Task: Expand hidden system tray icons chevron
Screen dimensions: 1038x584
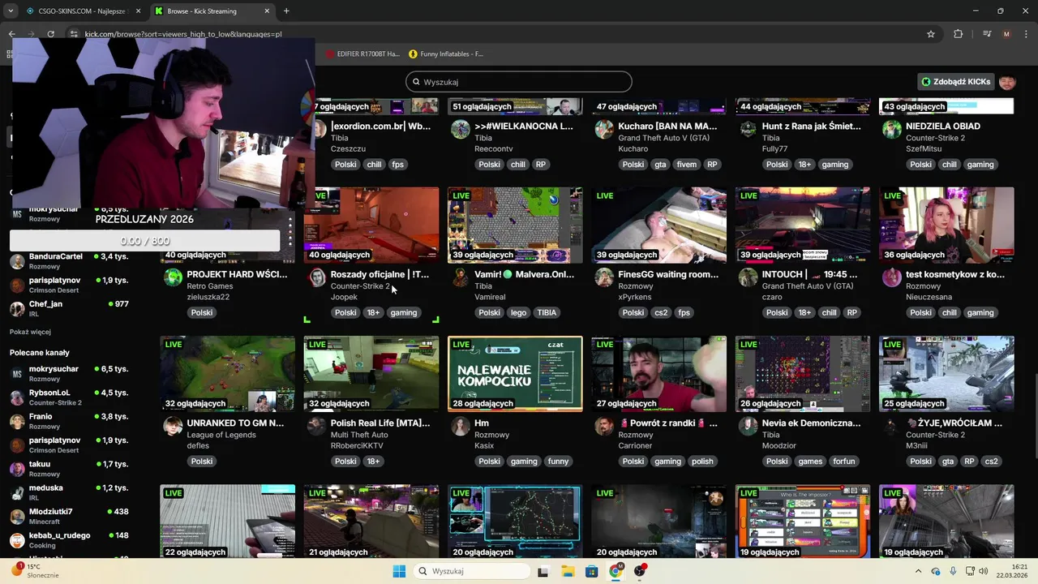Action: (x=920, y=571)
